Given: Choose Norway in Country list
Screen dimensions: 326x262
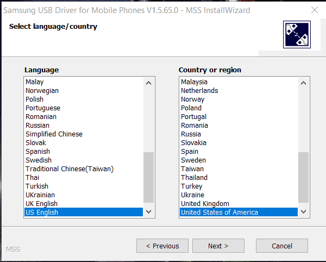Looking at the screenshot, I should coord(239,99).
